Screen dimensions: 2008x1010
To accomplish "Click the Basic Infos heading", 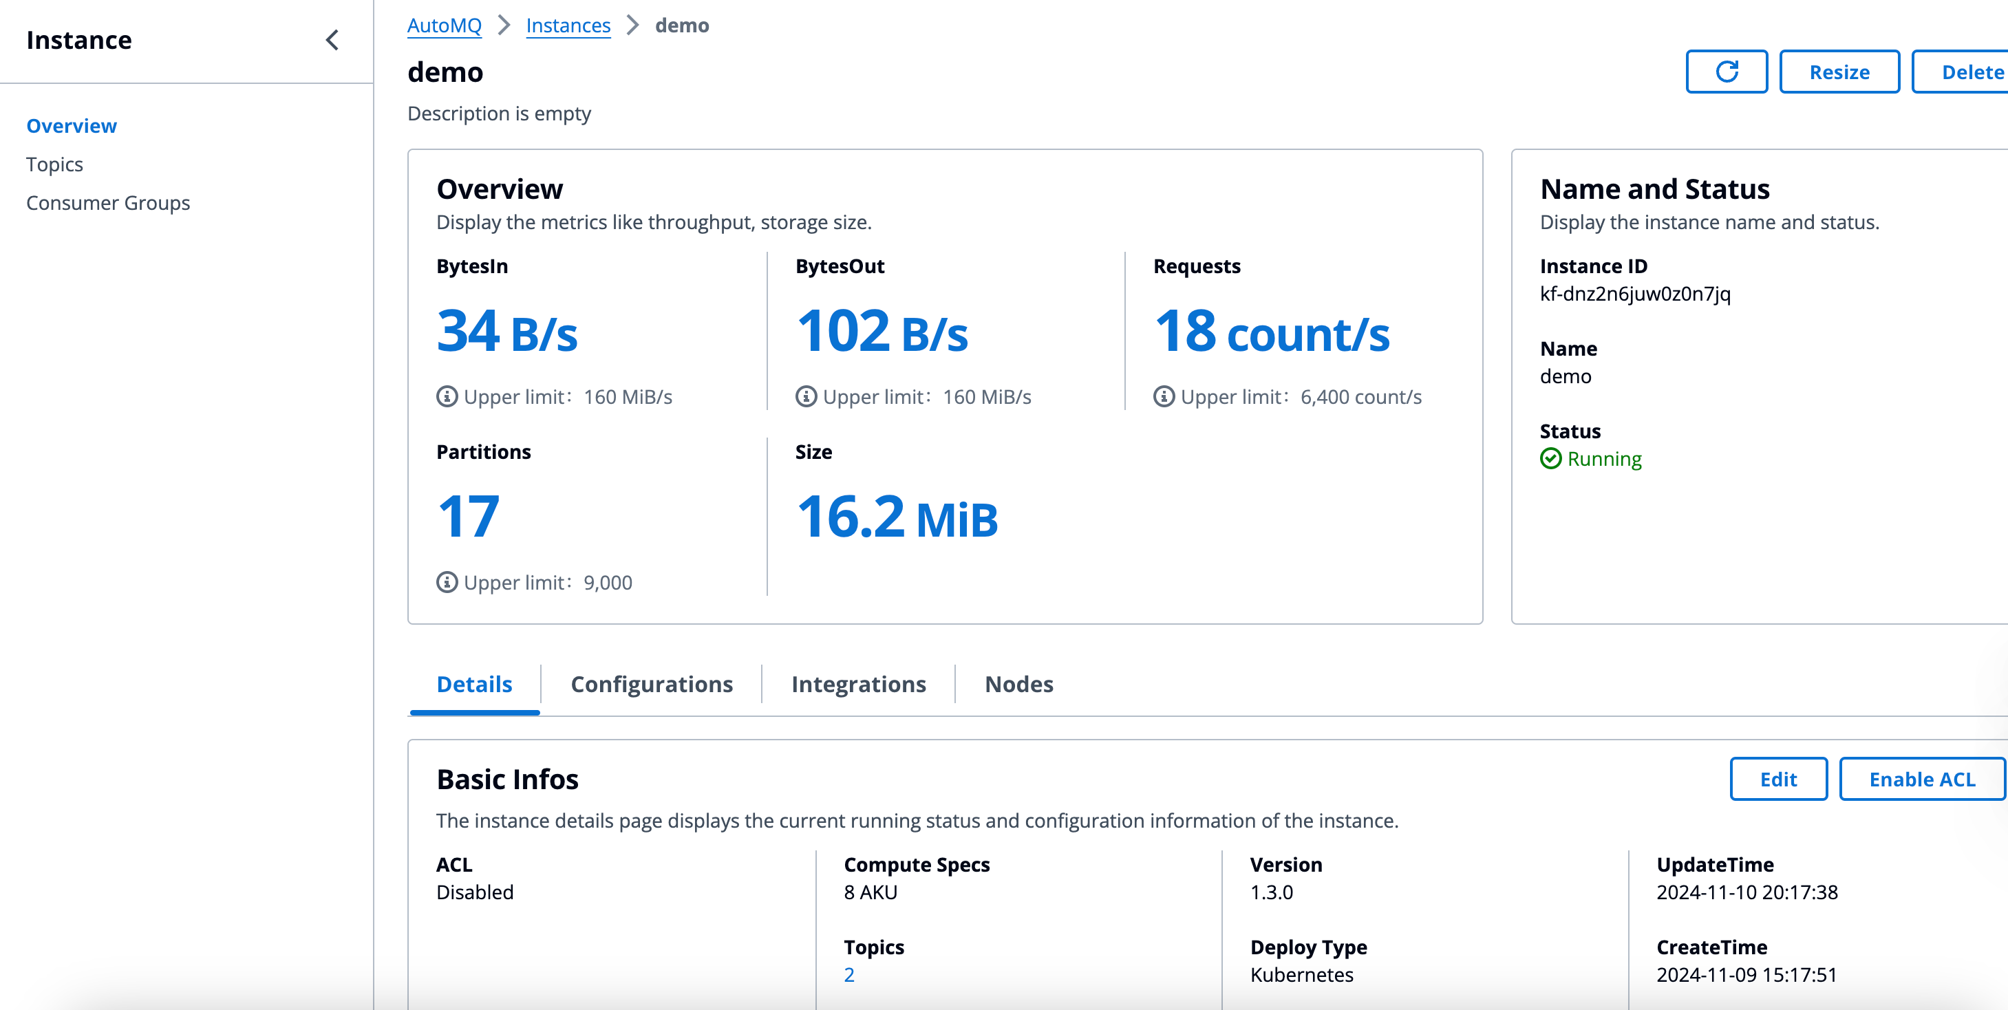I will tap(507, 780).
